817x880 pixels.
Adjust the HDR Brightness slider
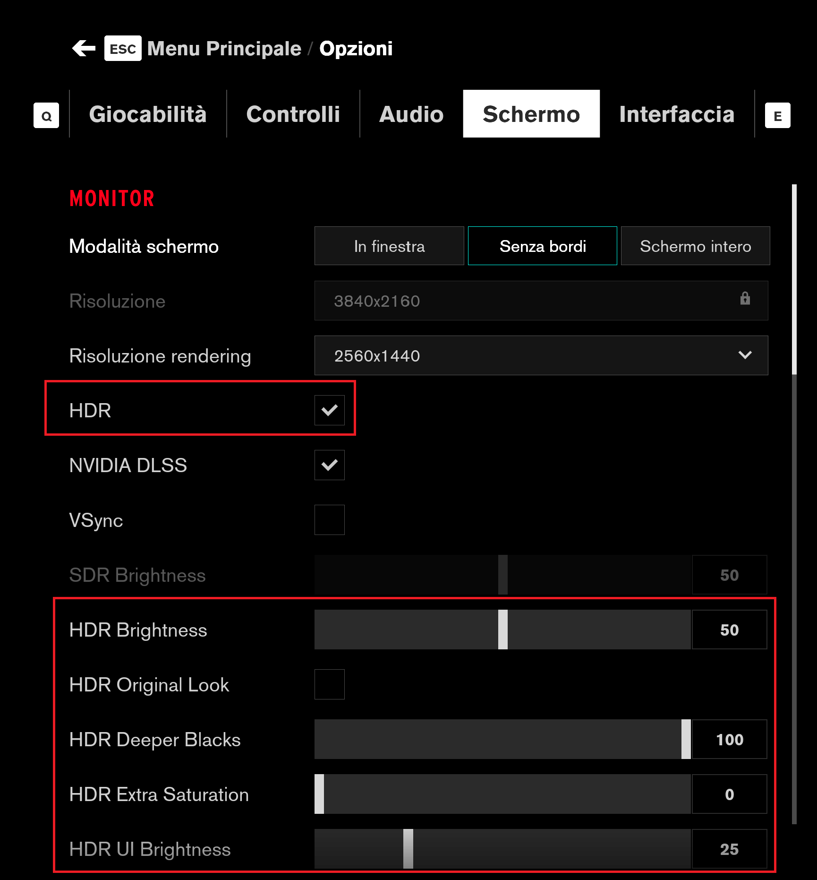[502, 630]
